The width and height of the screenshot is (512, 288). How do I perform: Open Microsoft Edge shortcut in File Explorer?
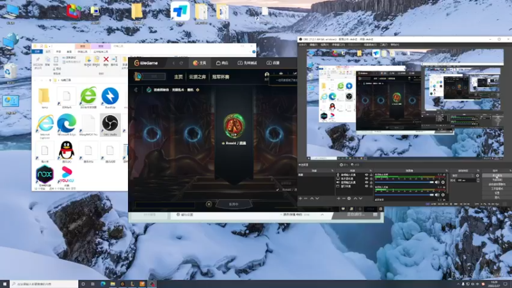coord(67,125)
